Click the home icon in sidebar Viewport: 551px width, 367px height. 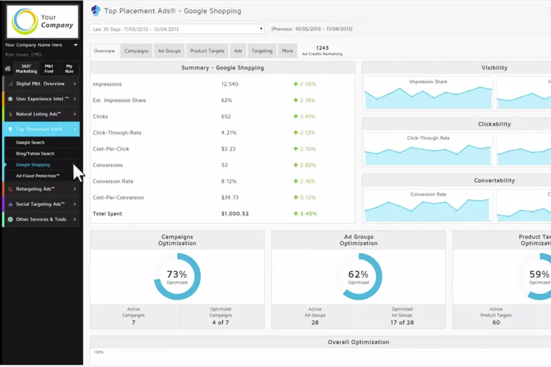pos(7,69)
